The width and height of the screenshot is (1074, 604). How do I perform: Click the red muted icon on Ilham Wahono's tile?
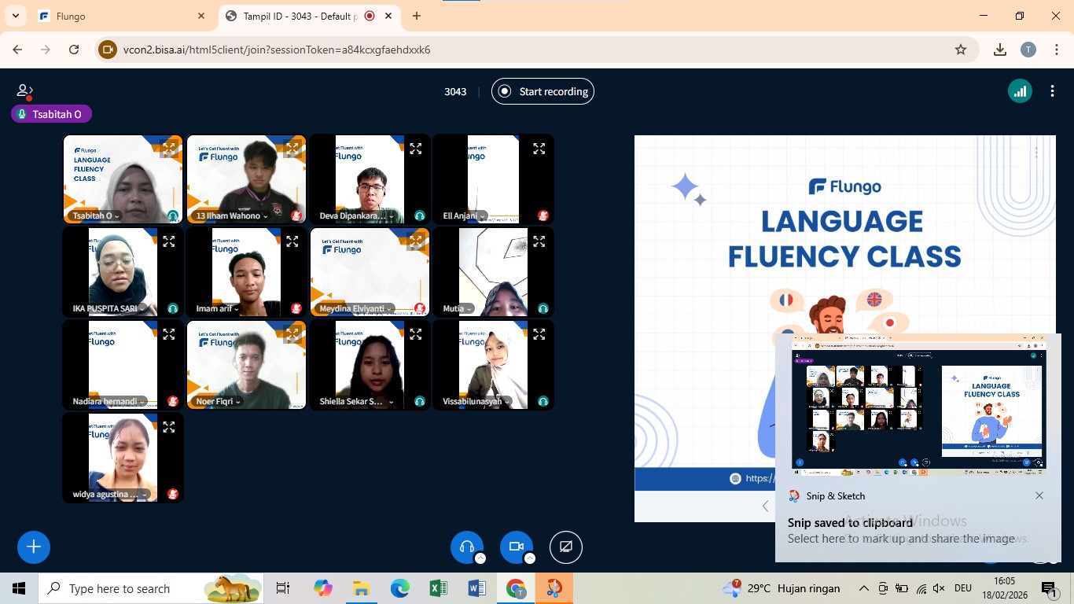point(296,215)
